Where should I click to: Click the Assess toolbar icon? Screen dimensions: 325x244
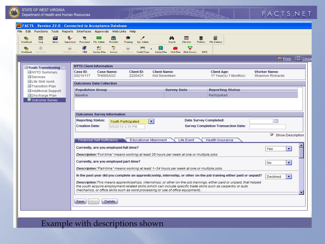point(114,50)
